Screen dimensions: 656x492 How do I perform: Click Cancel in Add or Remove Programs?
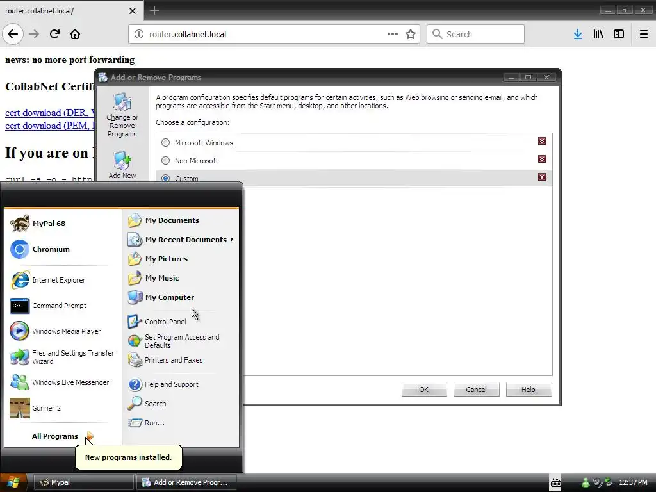pos(476,389)
